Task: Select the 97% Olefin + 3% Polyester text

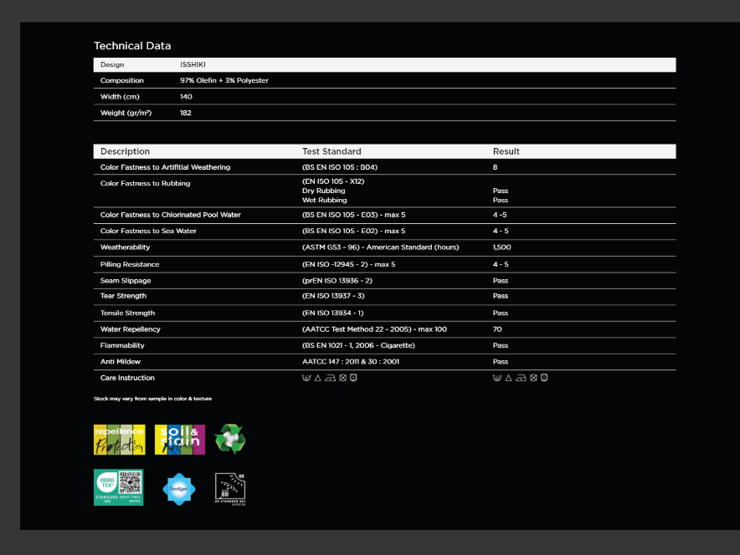Action: point(224,80)
